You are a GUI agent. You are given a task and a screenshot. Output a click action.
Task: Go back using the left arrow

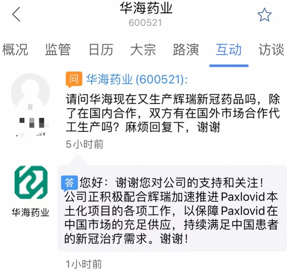tap(16, 14)
